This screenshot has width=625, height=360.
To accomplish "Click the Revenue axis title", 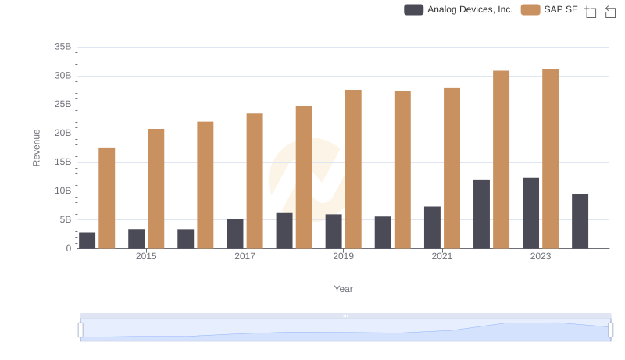I will (x=36, y=148).
